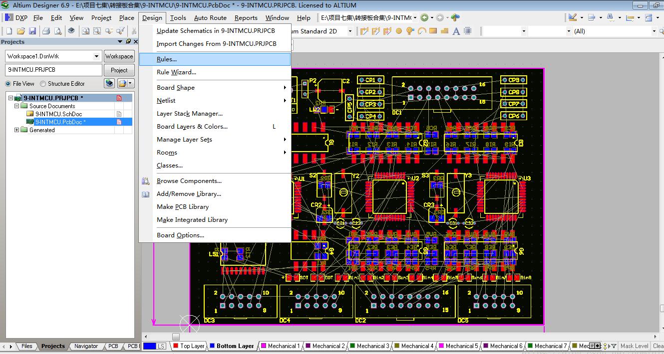Viewport: 664px width, 354px height.
Task: Pick the Place String text tool
Action: (456, 30)
